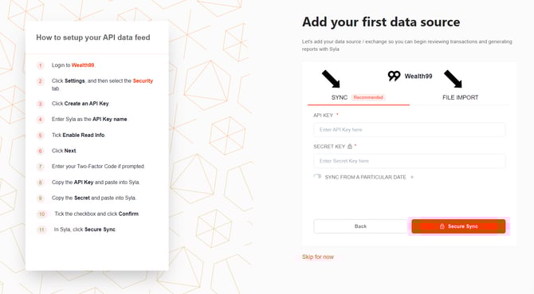This screenshot has width=534, height=294.
Task: Click the Secure Sync button
Action: pos(458,226)
